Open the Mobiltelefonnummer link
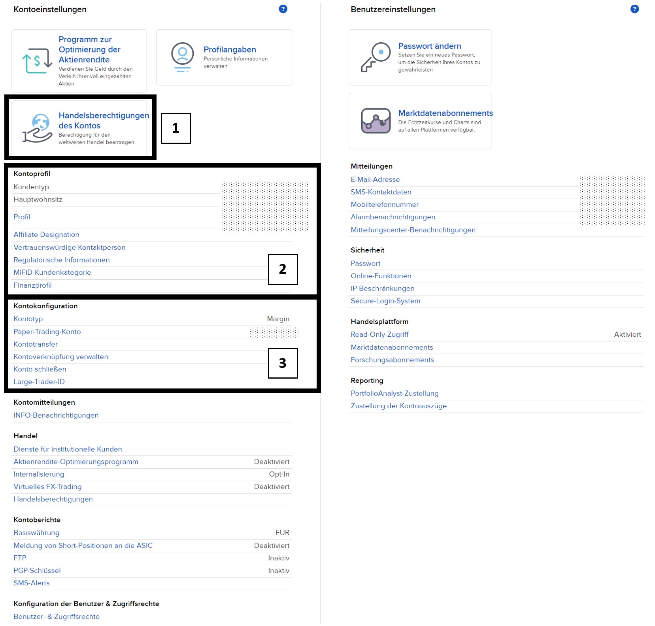The height and width of the screenshot is (626, 655). pyautogui.click(x=384, y=205)
